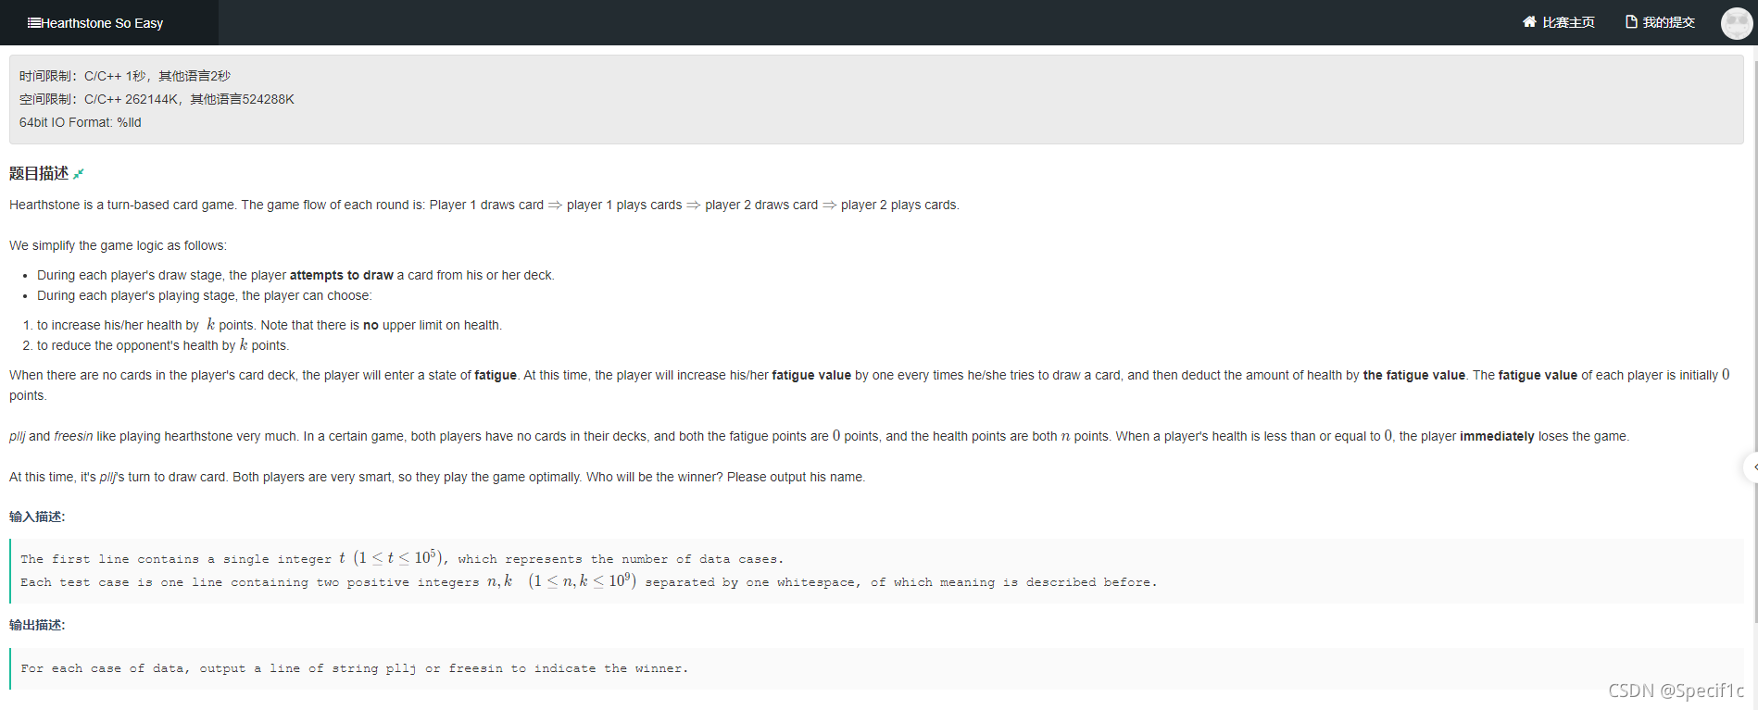Click the 'For each case of data' output line

click(x=355, y=668)
